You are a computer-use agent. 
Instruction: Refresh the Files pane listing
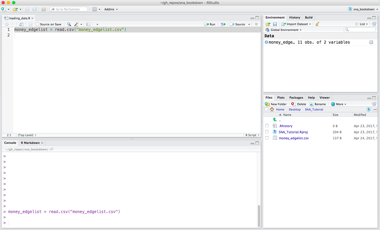pos(374,104)
